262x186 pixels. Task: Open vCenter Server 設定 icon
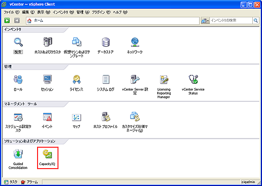click(135, 79)
